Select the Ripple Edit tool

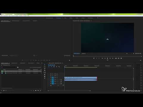click(x=45, y=68)
